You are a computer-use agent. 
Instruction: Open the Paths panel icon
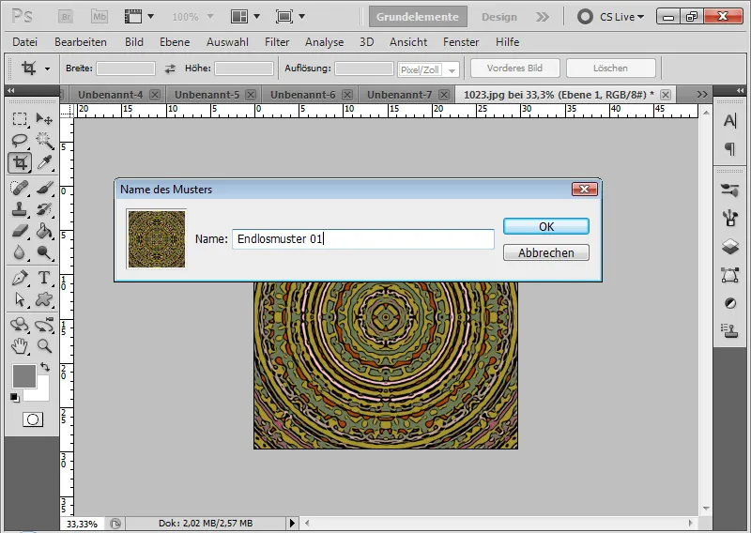[730, 275]
